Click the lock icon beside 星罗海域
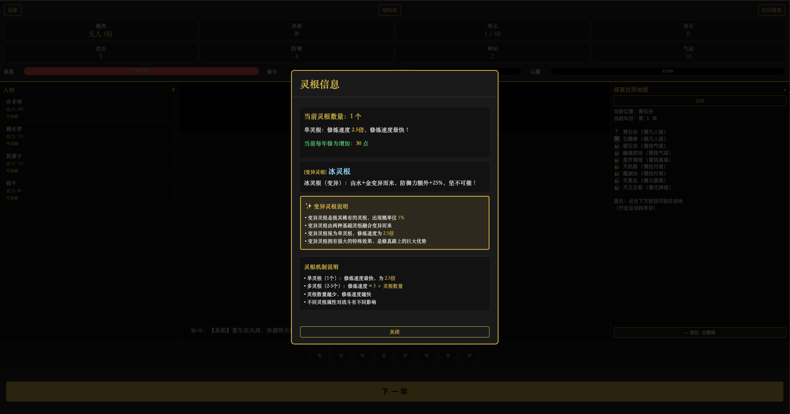This screenshot has height=414, width=790. click(617, 160)
